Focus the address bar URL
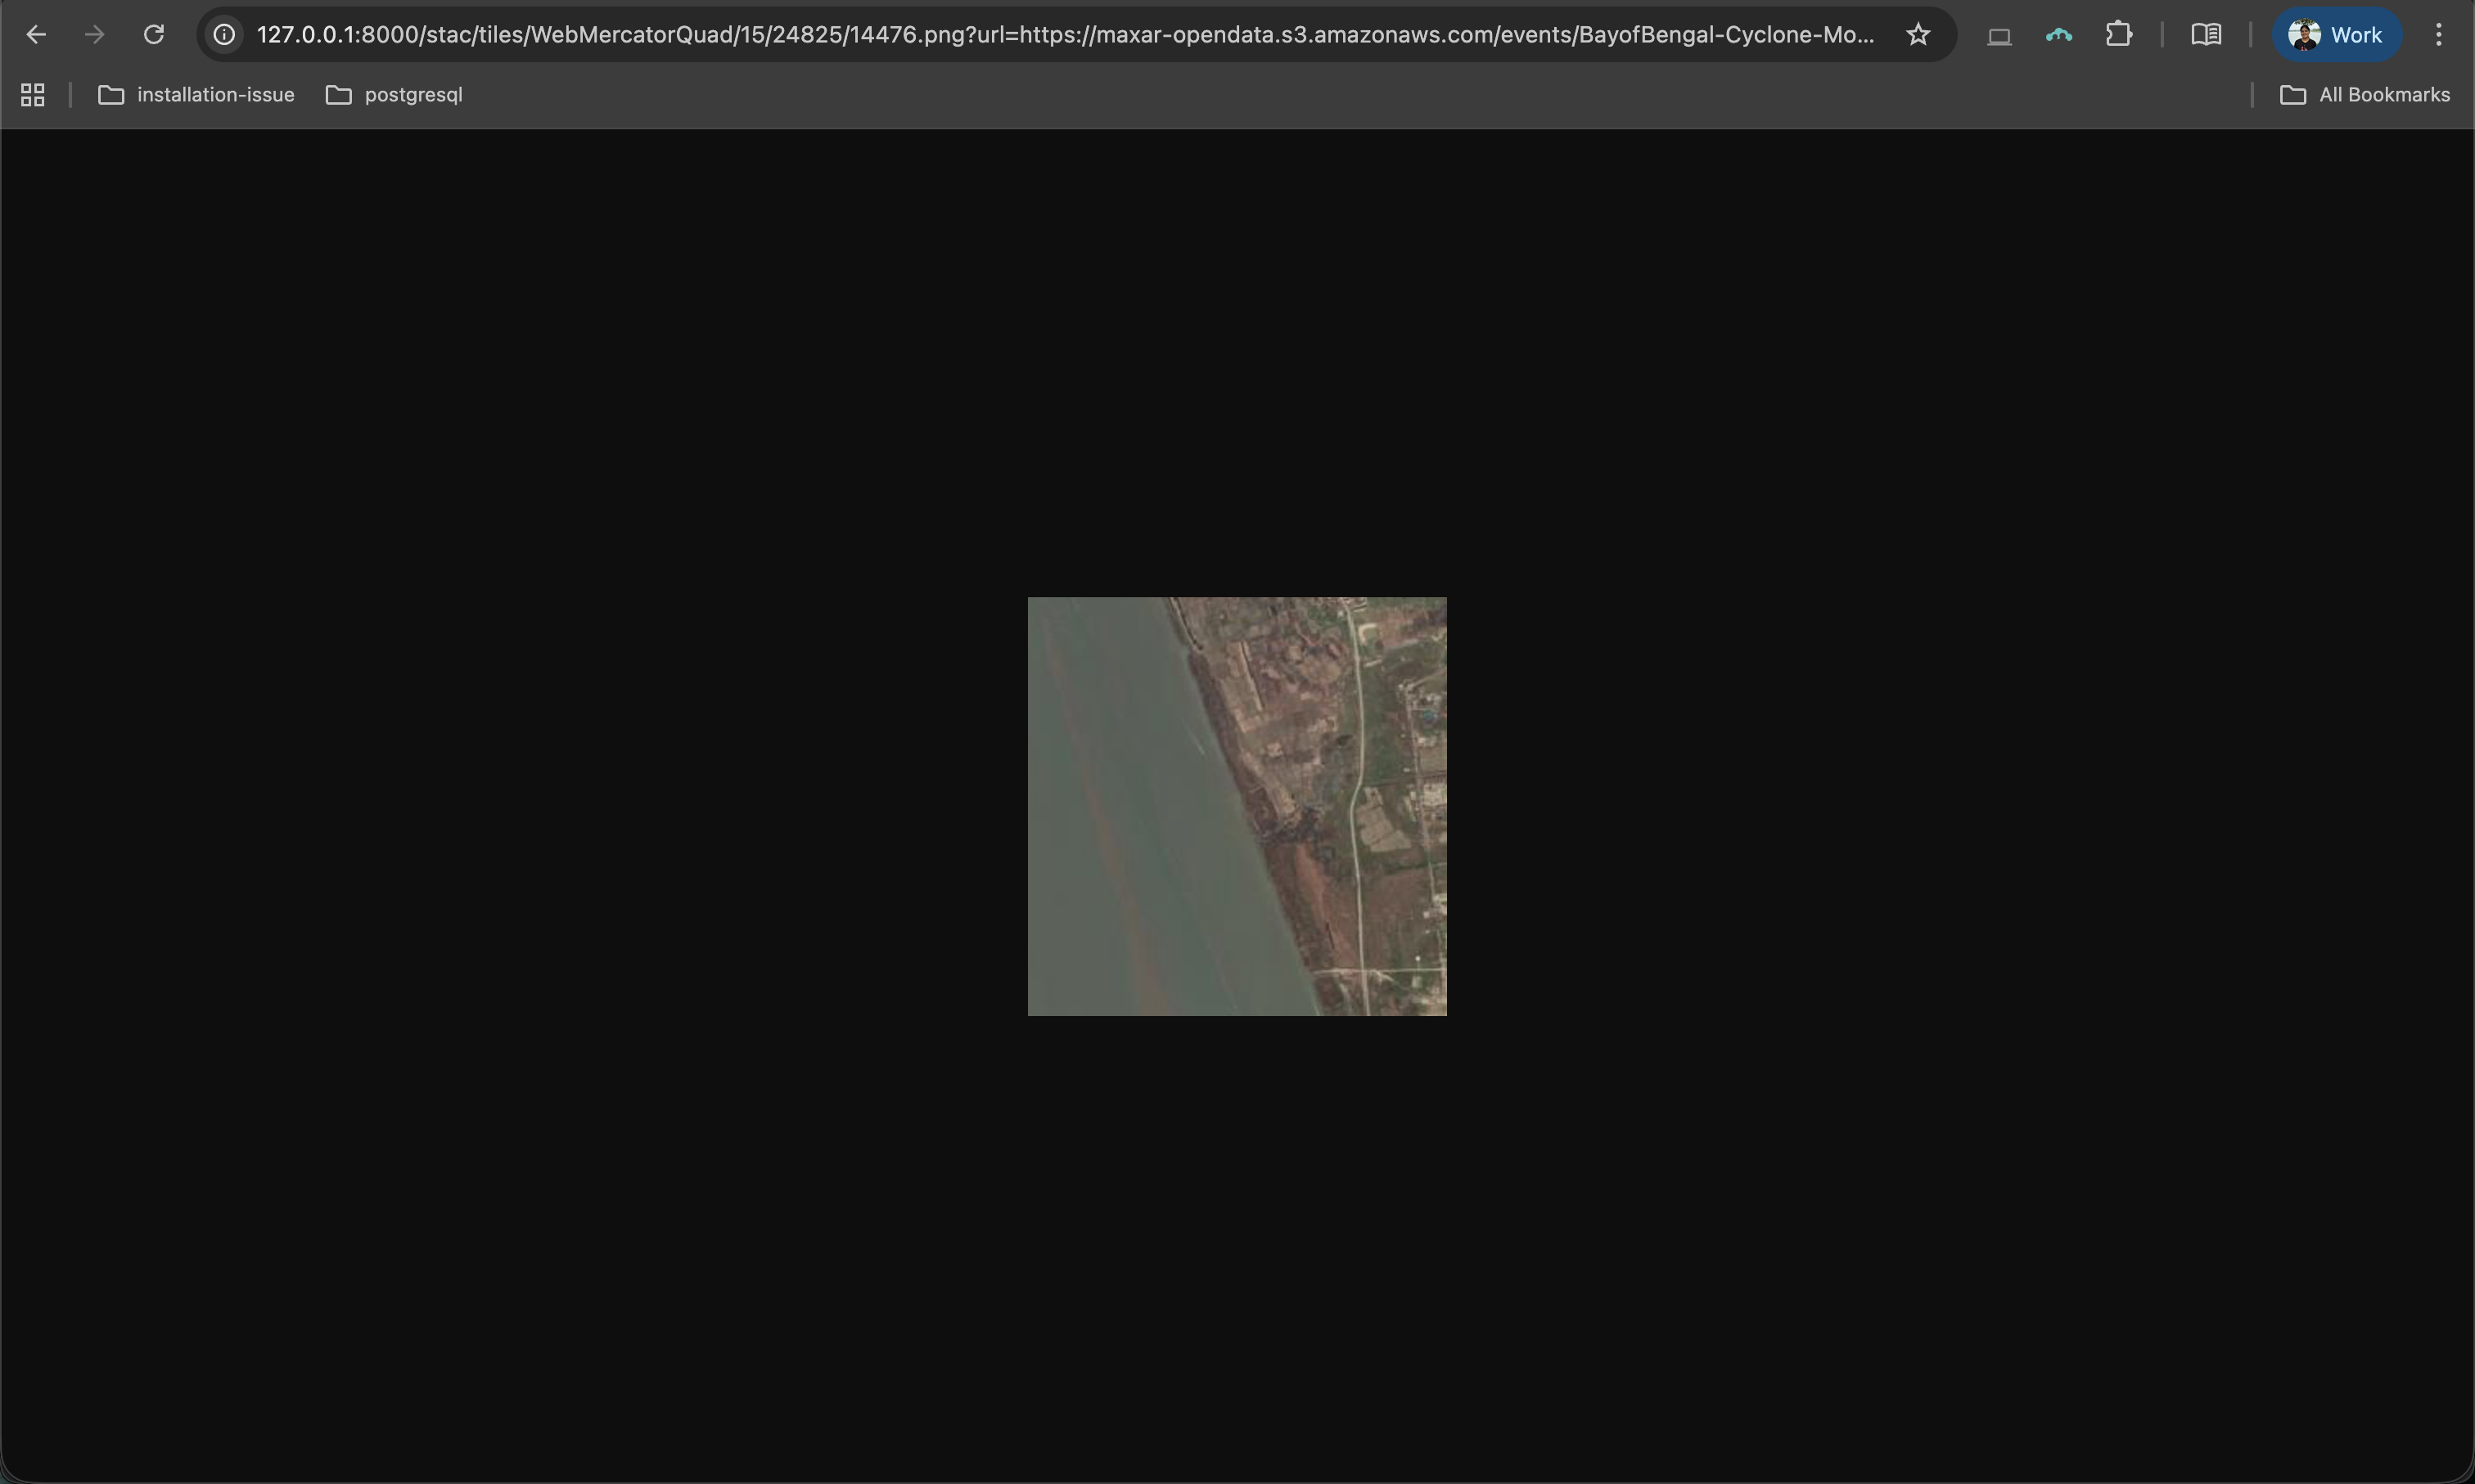Viewport: 2475px width, 1484px height. (x=1061, y=35)
